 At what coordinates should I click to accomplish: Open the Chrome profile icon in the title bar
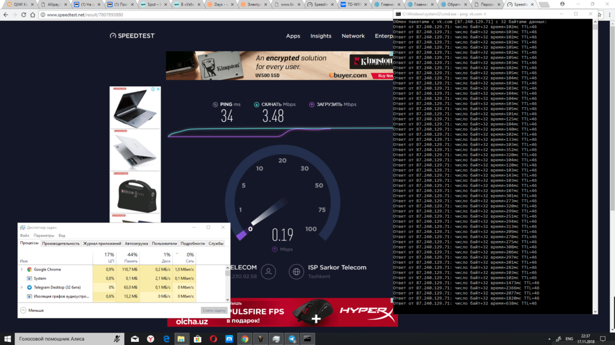click(x=563, y=4)
